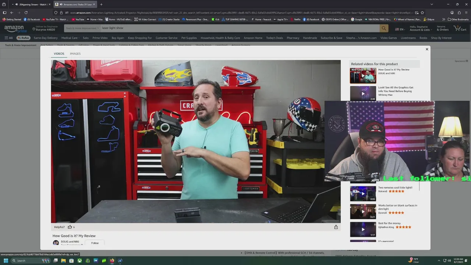Go to the Today's Deals nav link
The width and height of the screenshot is (471, 265).
pos(275,38)
